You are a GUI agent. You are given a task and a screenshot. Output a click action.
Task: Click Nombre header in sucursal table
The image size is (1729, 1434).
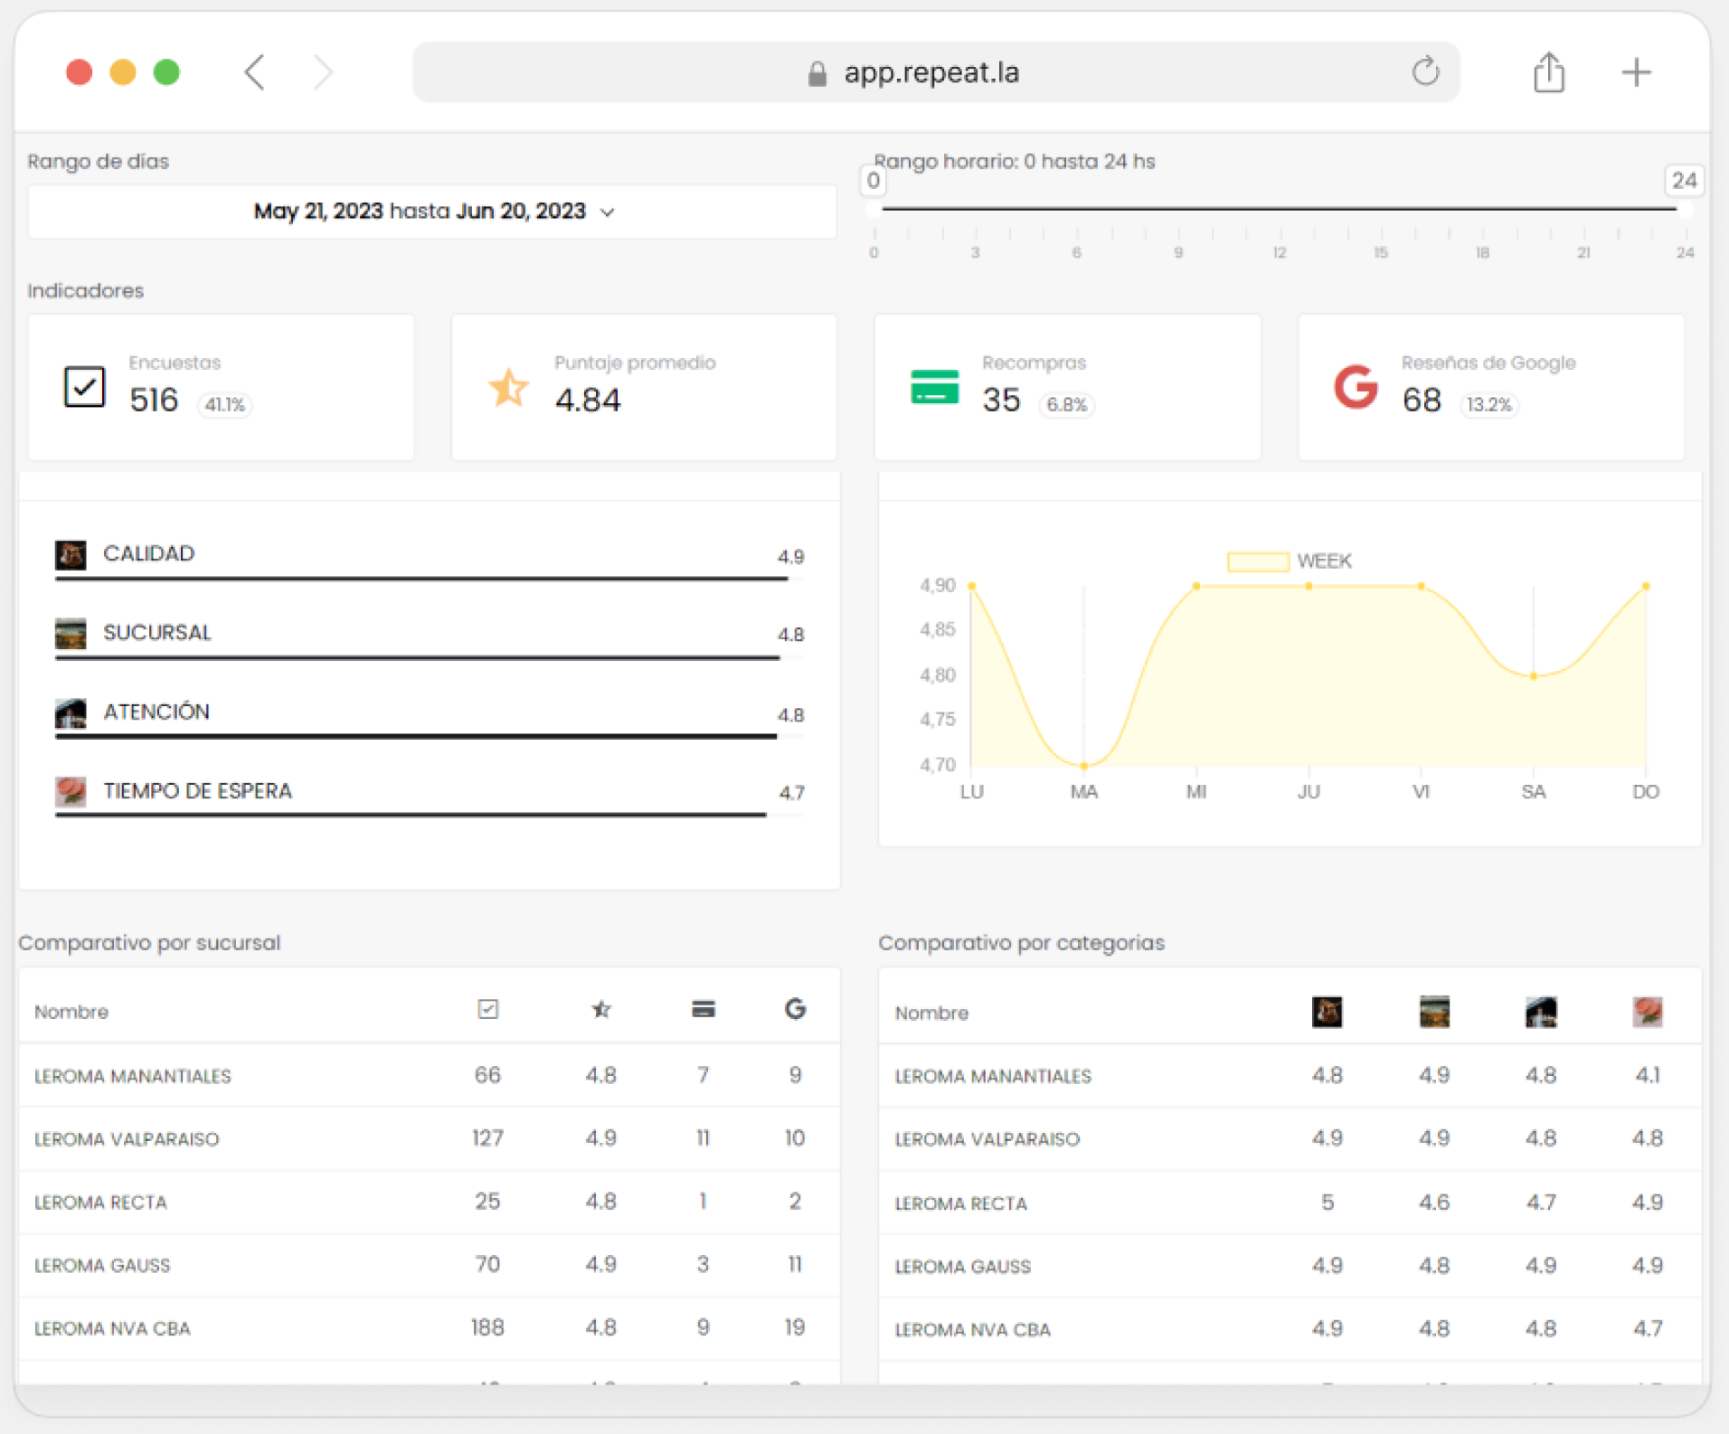coord(71,1012)
